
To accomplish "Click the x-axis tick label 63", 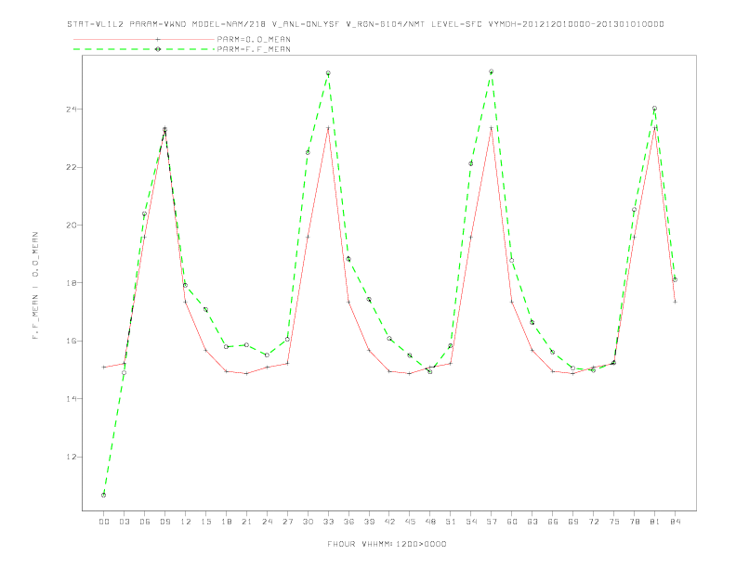I will pos(532,522).
